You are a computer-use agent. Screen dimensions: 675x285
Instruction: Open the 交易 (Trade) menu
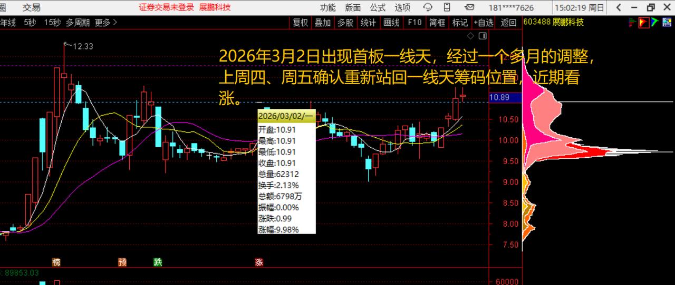[32, 7]
